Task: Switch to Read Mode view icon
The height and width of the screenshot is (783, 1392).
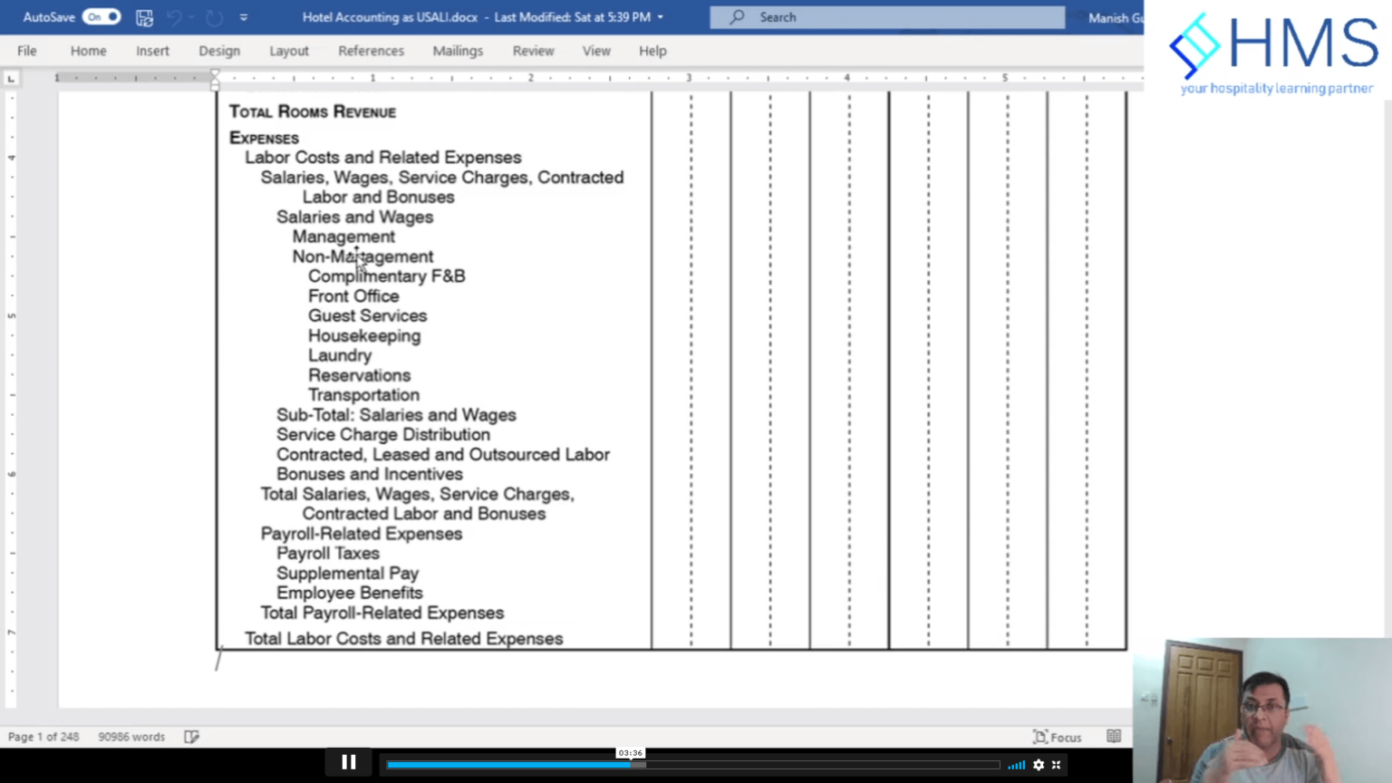Action: pyautogui.click(x=1114, y=737)
